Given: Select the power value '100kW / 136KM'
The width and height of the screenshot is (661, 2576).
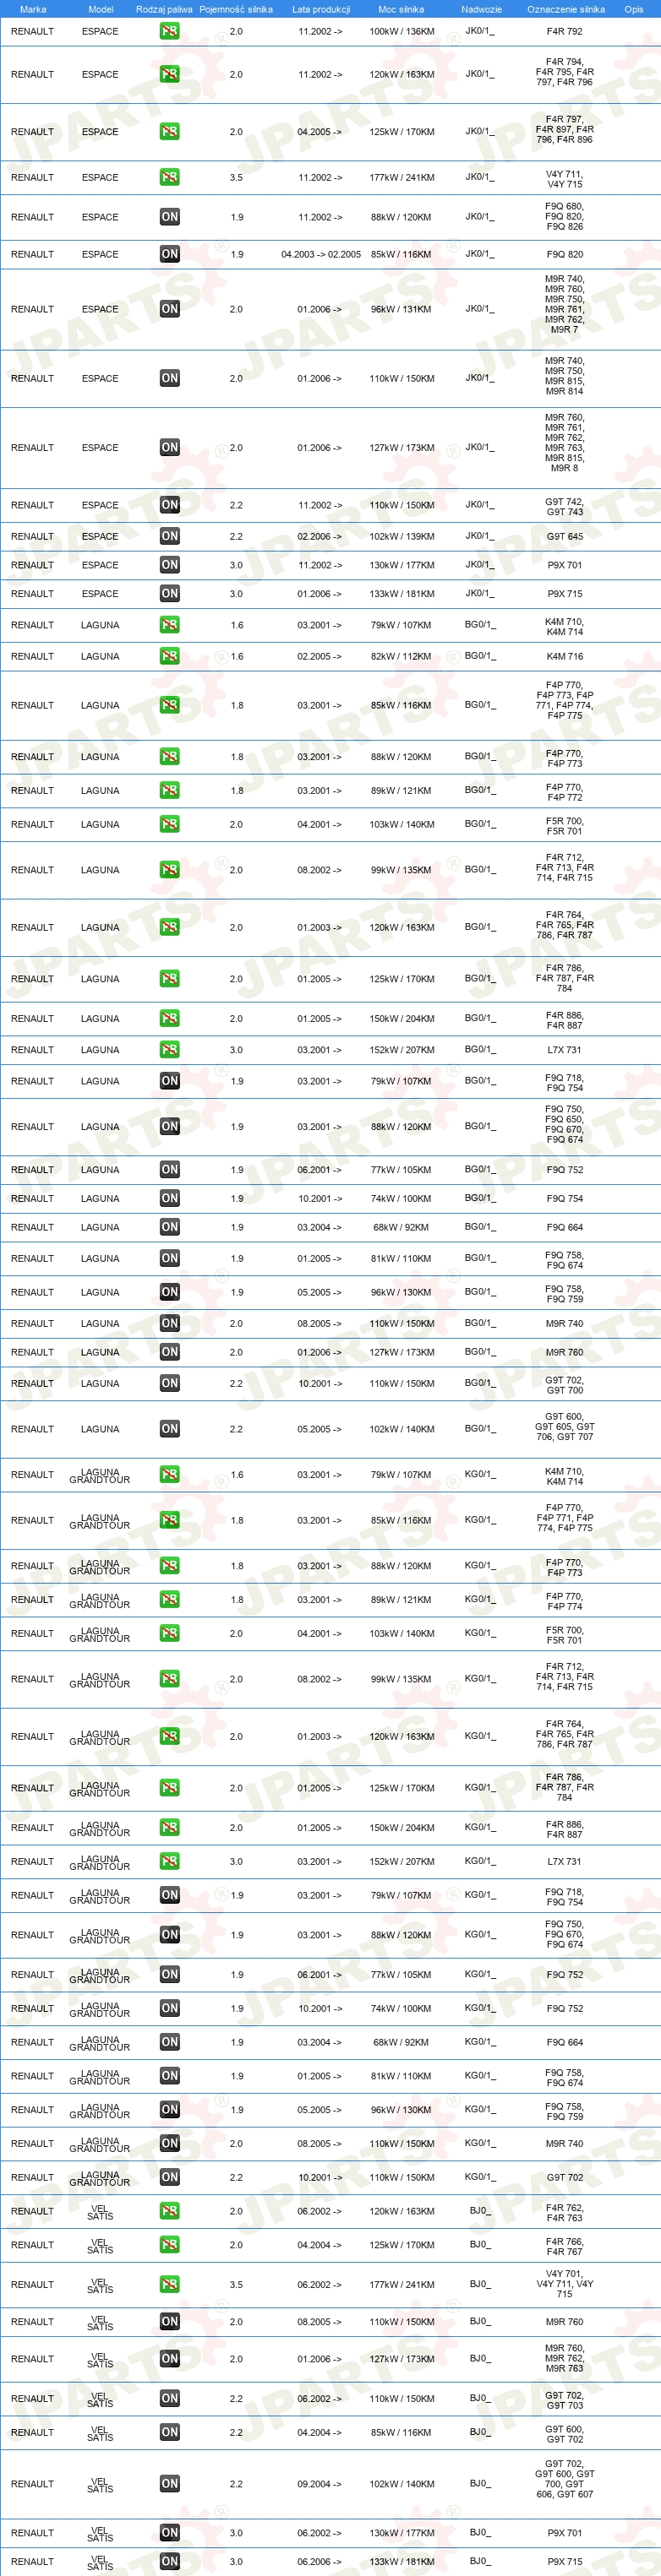Looking at the screenshot, I should pyautogui.click(x=402, y=31).
